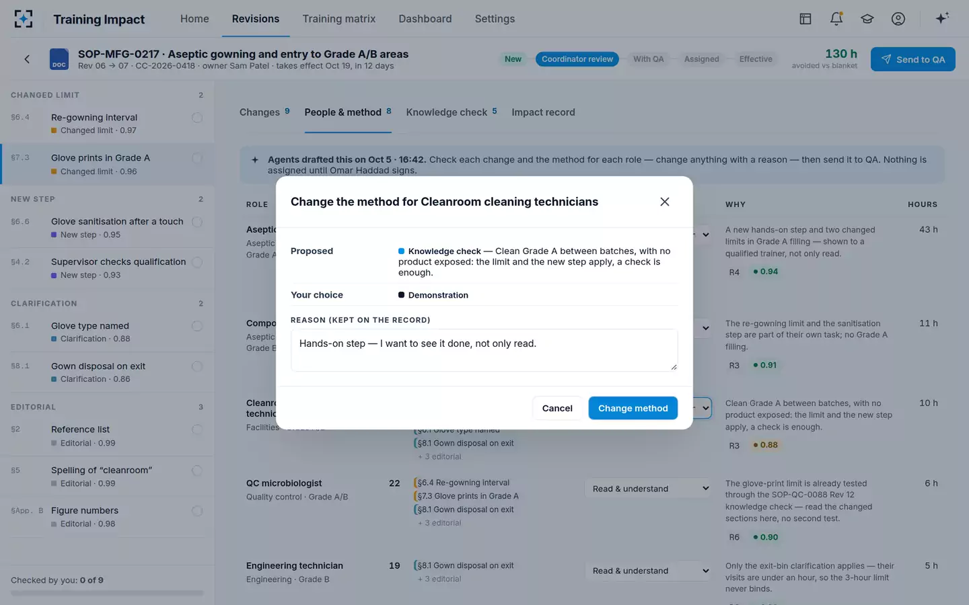Check off Glove prints in Grade A
Screen dimensions: 969x605
point(197,158)
